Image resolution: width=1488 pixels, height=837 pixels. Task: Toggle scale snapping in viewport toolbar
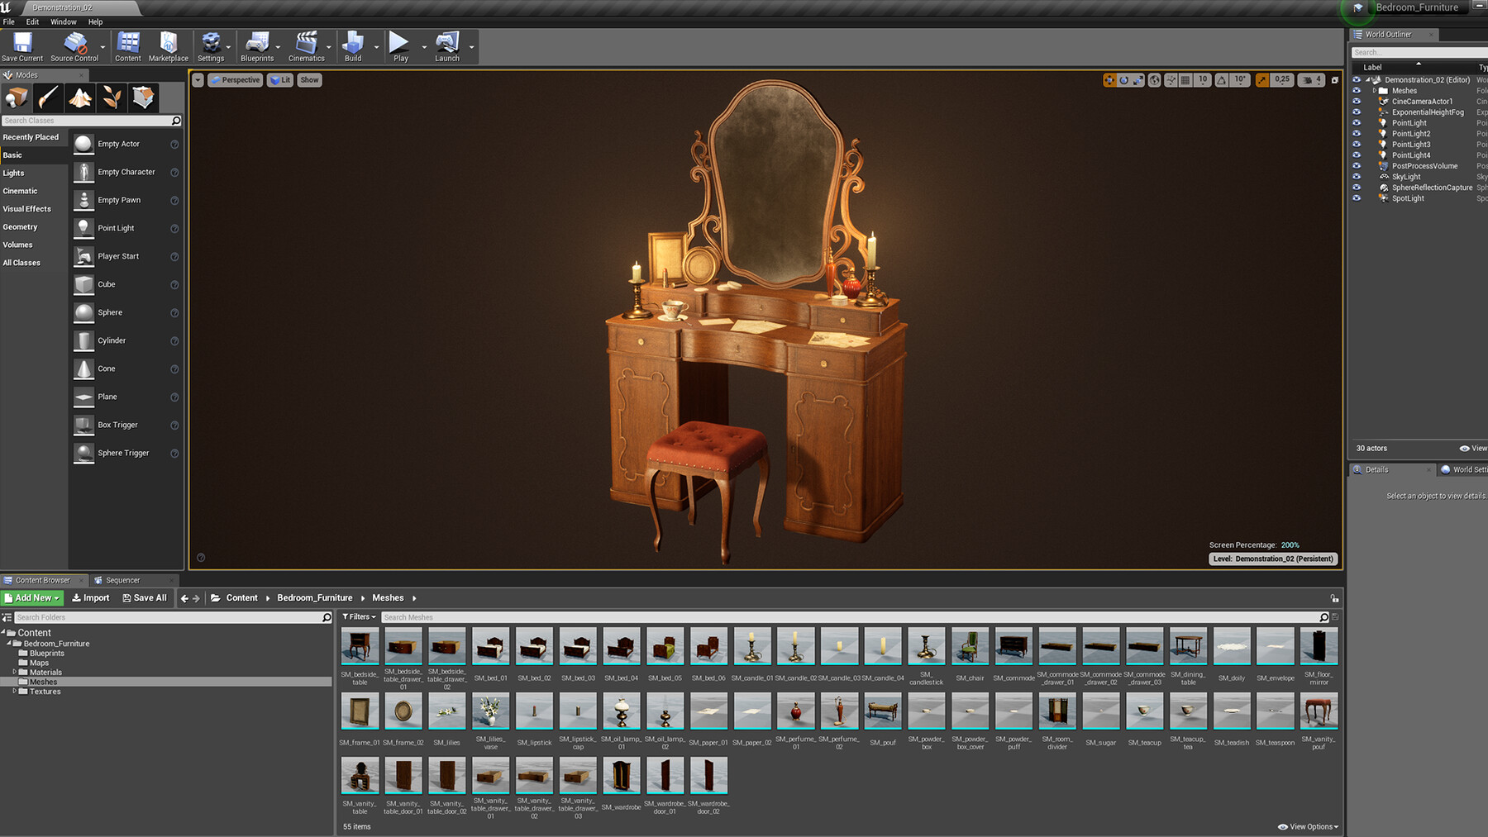click(x=1262, y=80)
